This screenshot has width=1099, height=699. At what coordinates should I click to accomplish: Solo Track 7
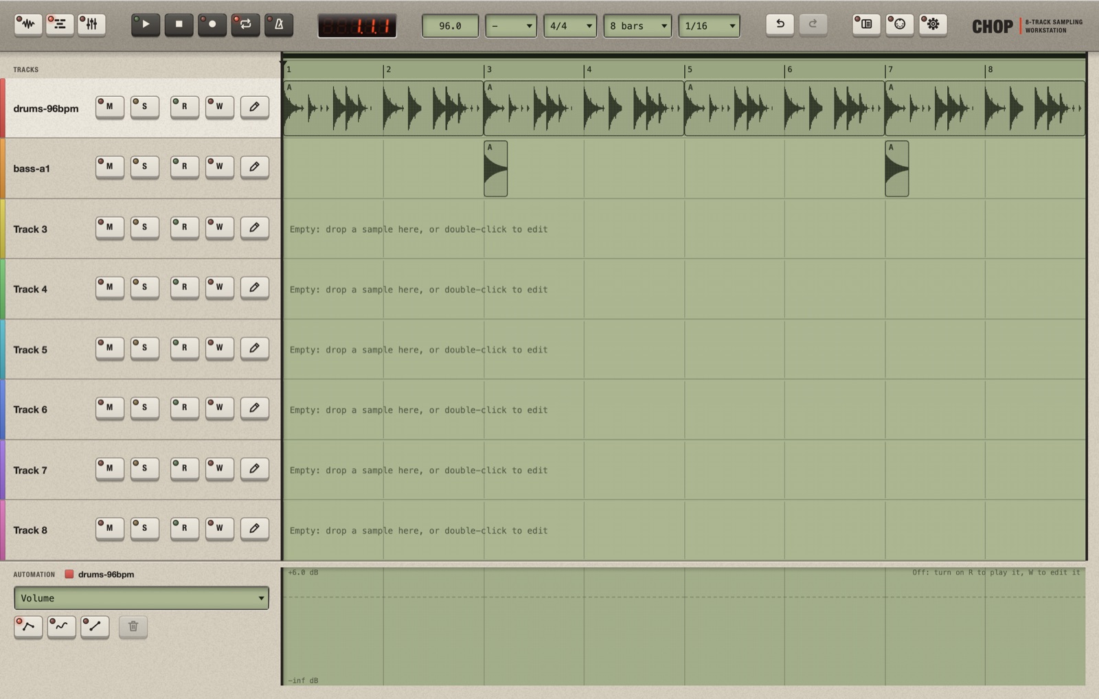click(x=145, y=468)
